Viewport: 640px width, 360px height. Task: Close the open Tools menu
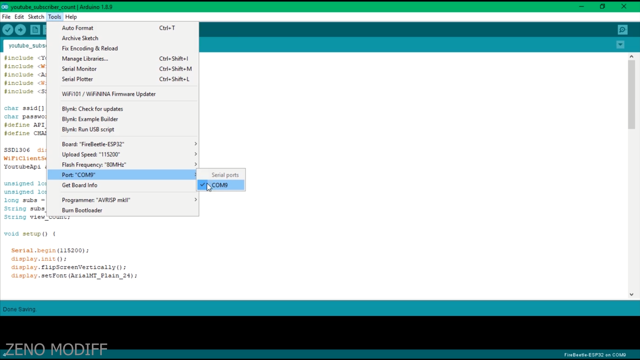54,17
